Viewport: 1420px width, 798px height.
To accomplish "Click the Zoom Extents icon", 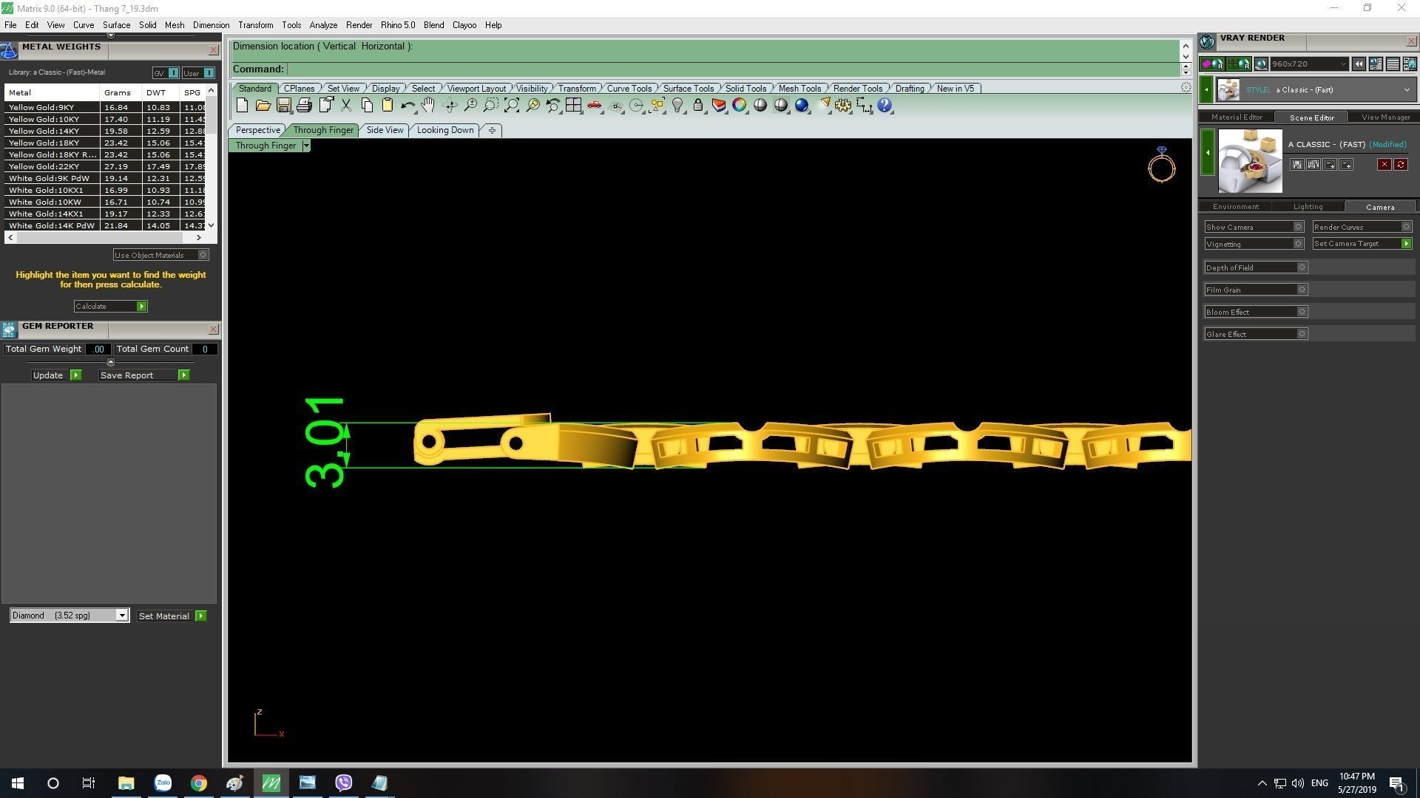I will [512, 106].
